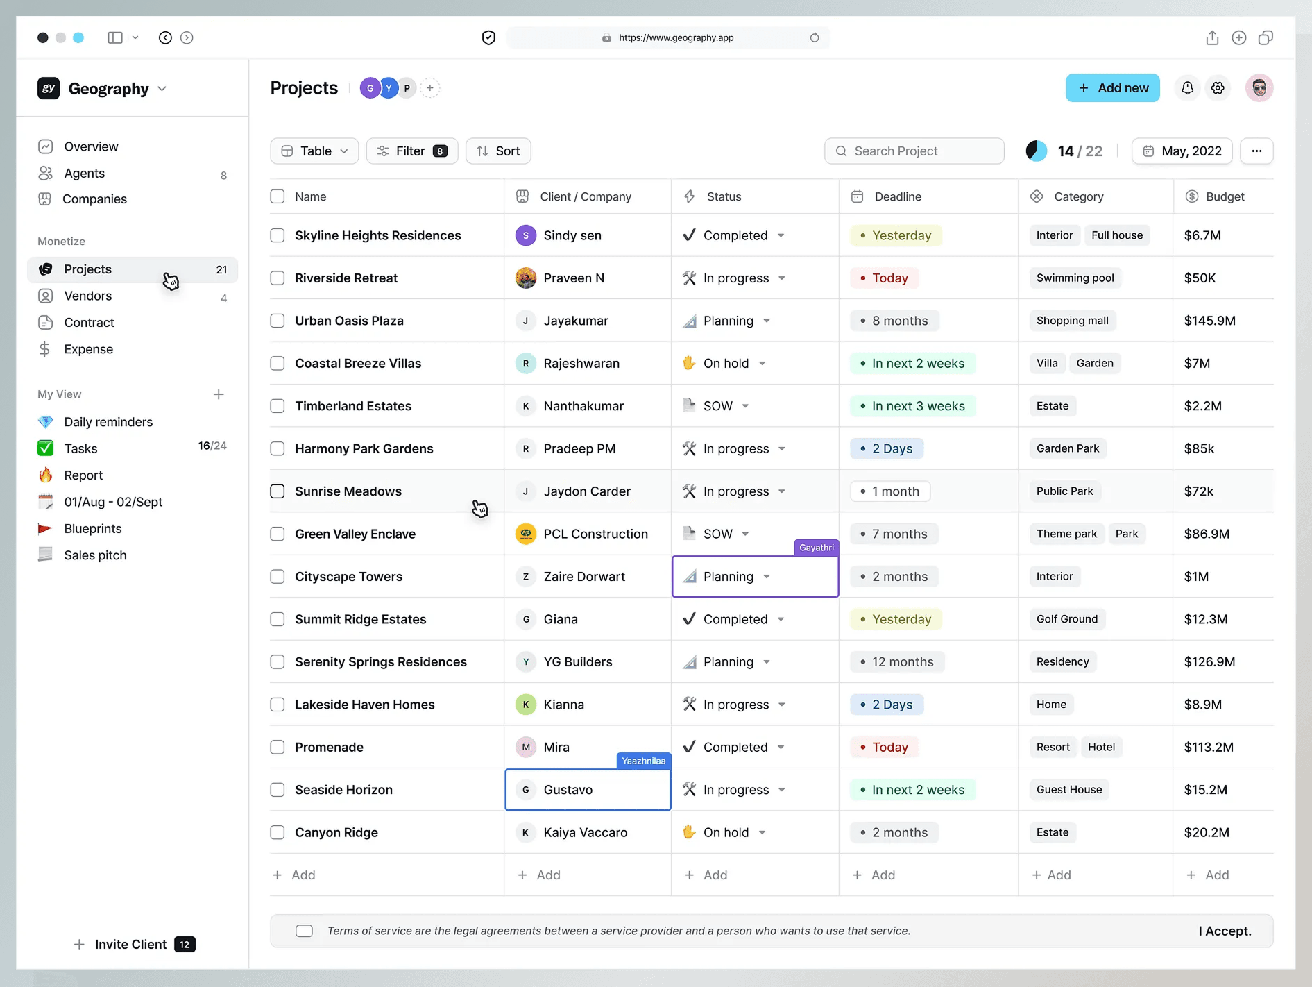1312x987 pixels.
Task: Add a new view with the My View plus icon
Action: coord(219,394)
